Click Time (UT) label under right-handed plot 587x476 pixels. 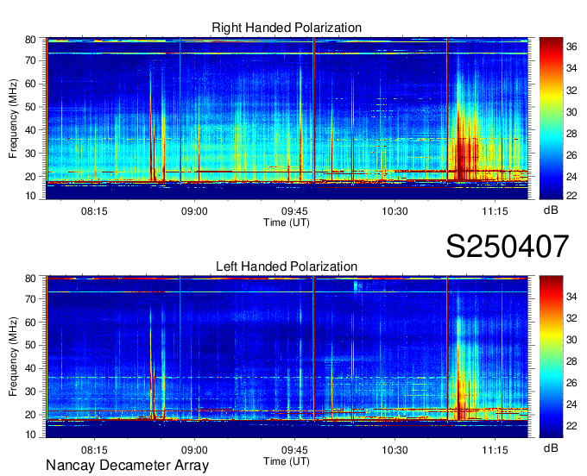coord(287,222)
